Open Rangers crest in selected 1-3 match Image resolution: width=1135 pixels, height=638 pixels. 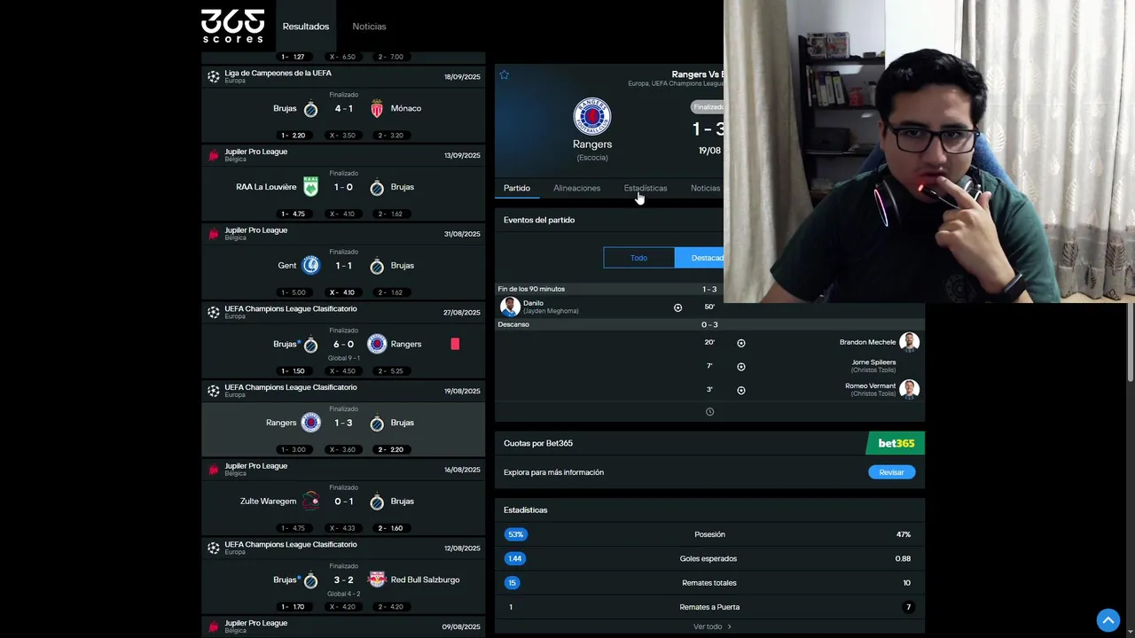[x=310, y=423]
